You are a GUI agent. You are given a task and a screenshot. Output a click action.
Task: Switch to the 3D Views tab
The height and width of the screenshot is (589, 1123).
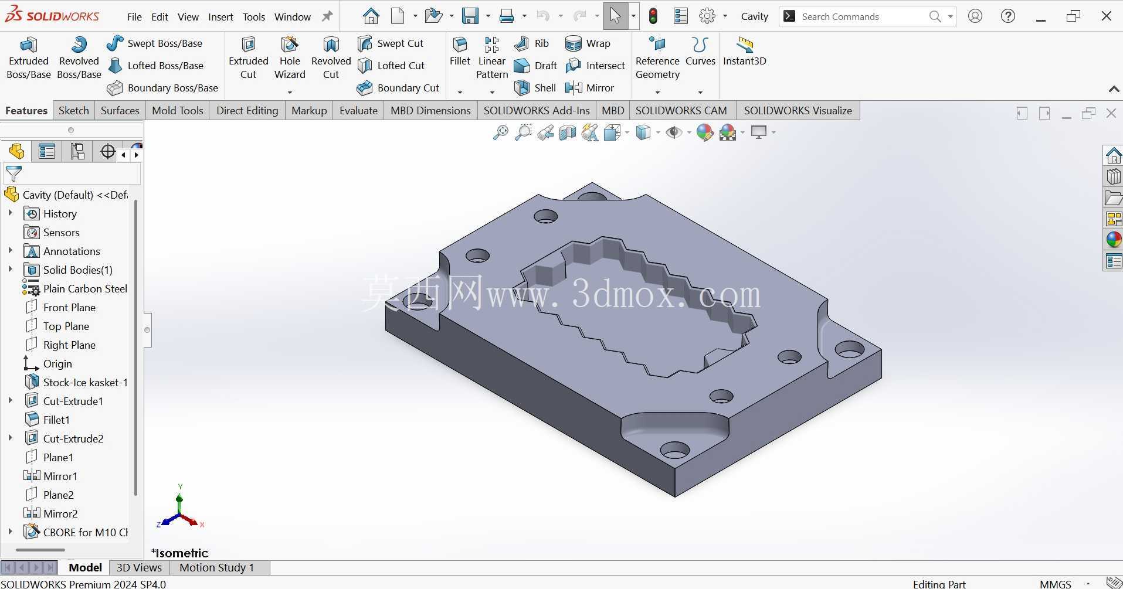coord(139,567)
